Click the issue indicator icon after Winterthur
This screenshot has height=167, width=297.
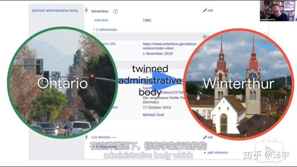[115, 12]
